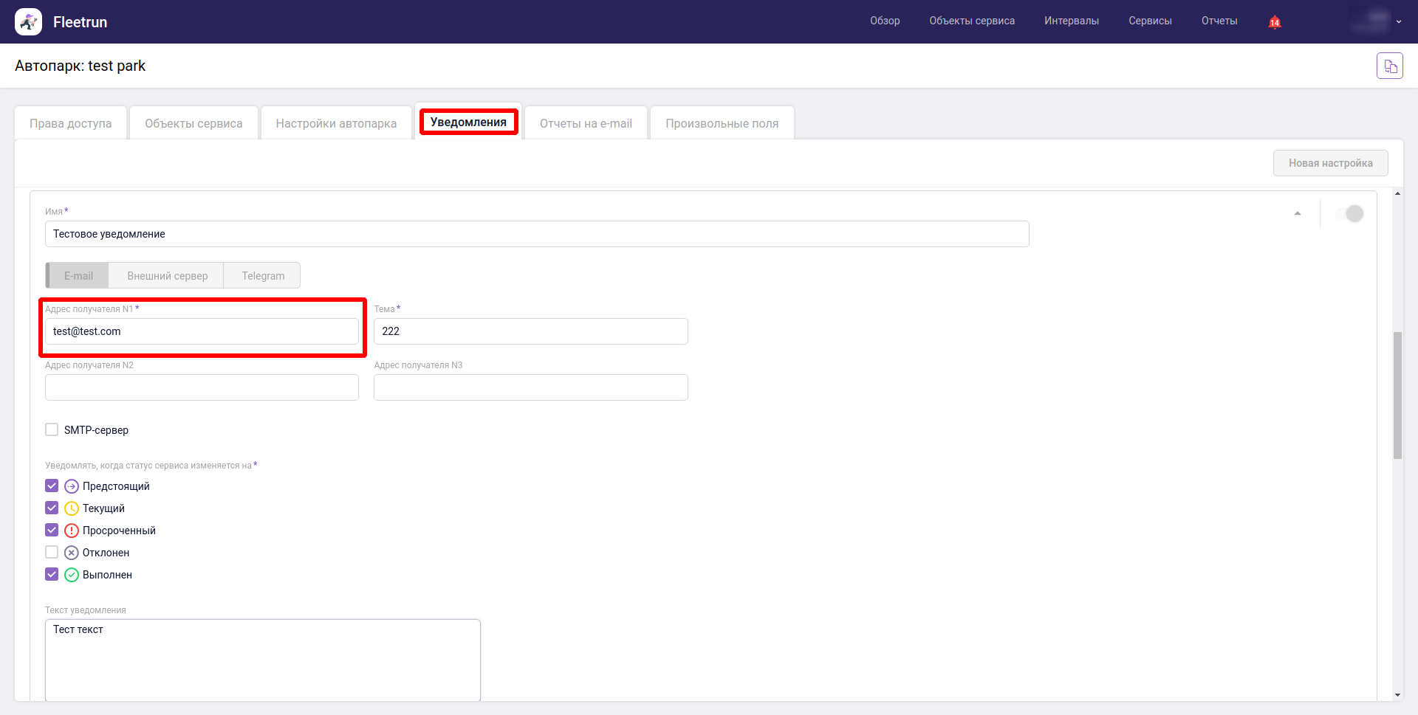Switch to the Отчеты на e-mail tab
1418x715 pixels.
(586, 123)
